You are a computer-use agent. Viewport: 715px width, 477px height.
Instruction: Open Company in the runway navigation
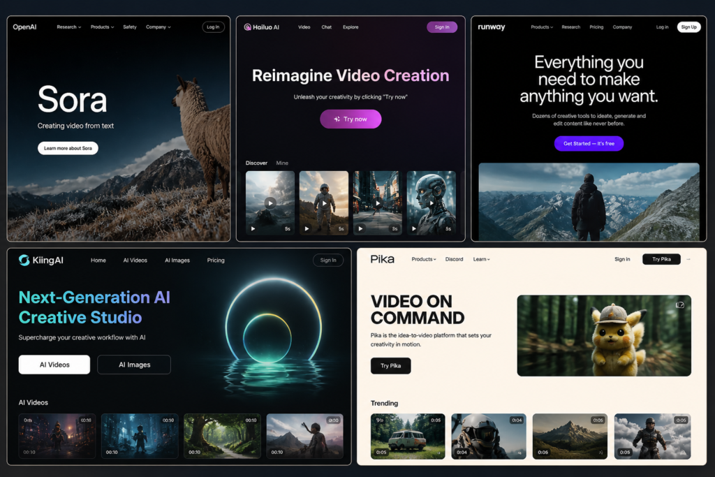[x=622, y=27]
